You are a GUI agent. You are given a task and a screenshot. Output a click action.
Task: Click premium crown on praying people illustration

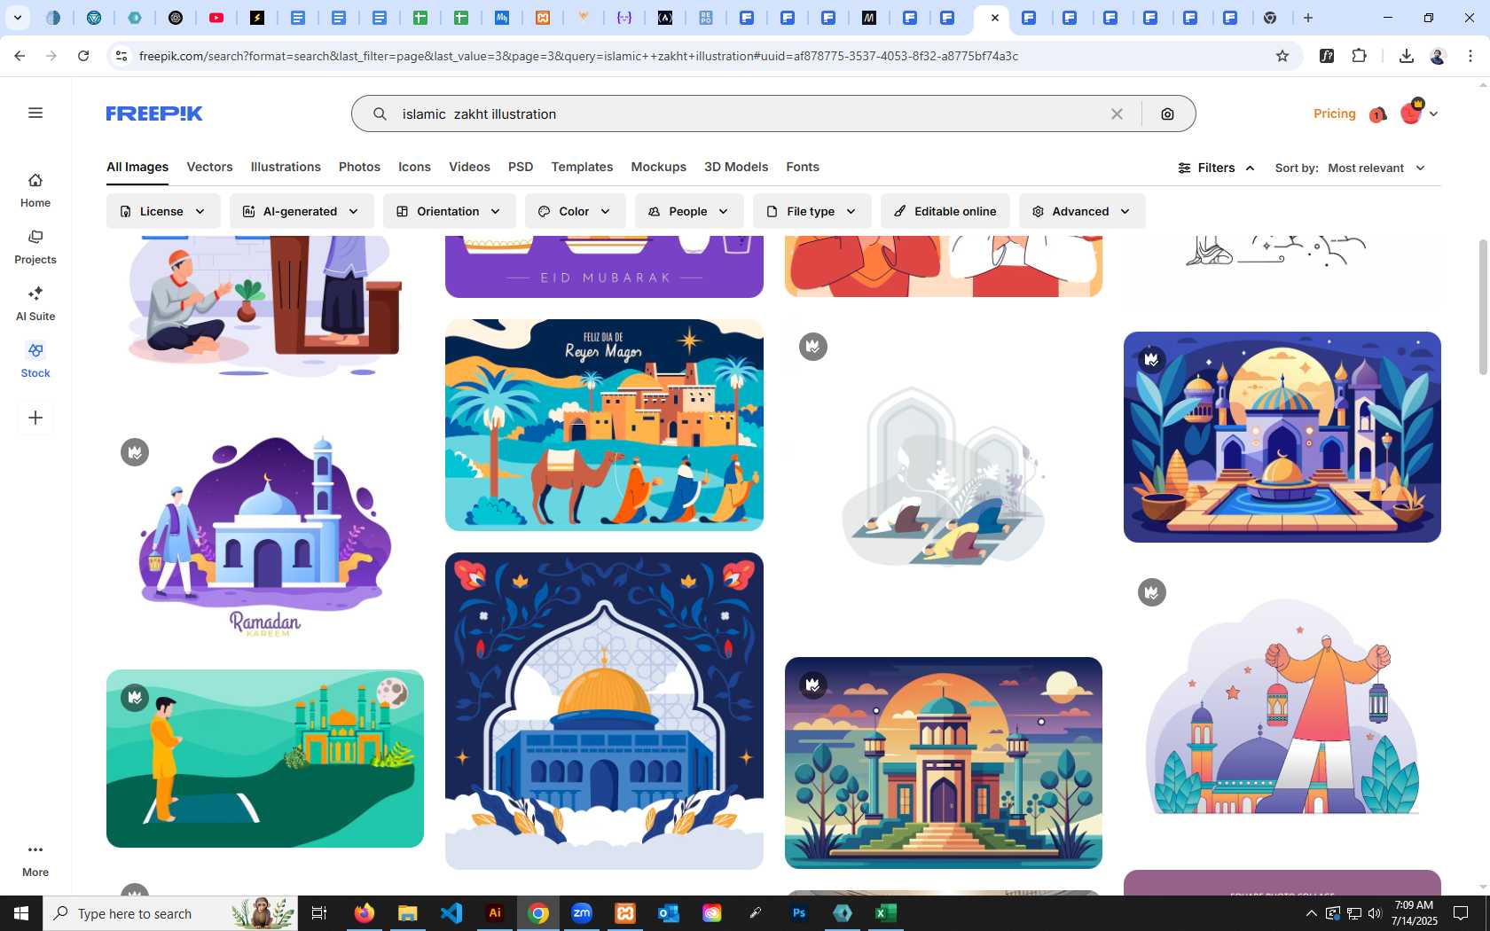coord(813,347)
